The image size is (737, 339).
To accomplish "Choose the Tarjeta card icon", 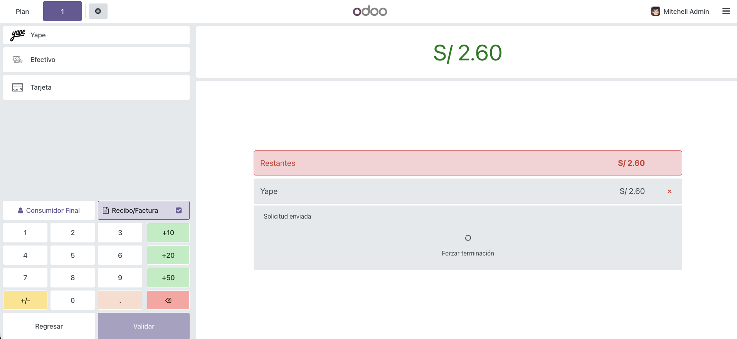I will (18, 87).
